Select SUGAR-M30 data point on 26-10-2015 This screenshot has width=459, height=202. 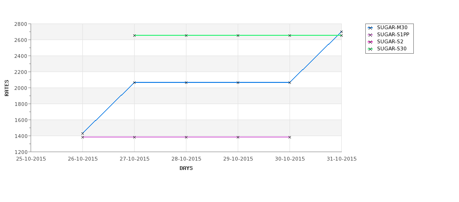click(82, 134)
